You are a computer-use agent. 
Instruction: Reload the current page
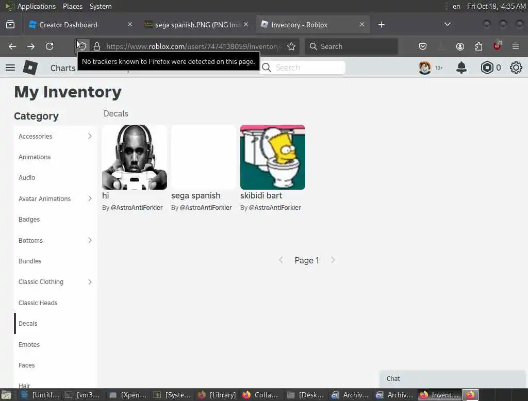[49, 46]
